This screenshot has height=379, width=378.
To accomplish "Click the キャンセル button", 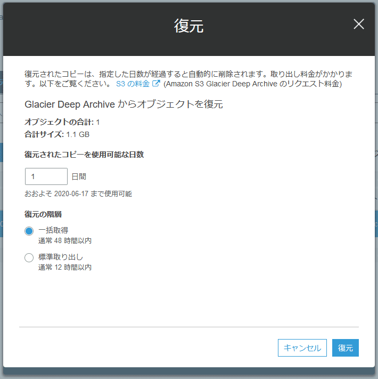I will (302, 348).
